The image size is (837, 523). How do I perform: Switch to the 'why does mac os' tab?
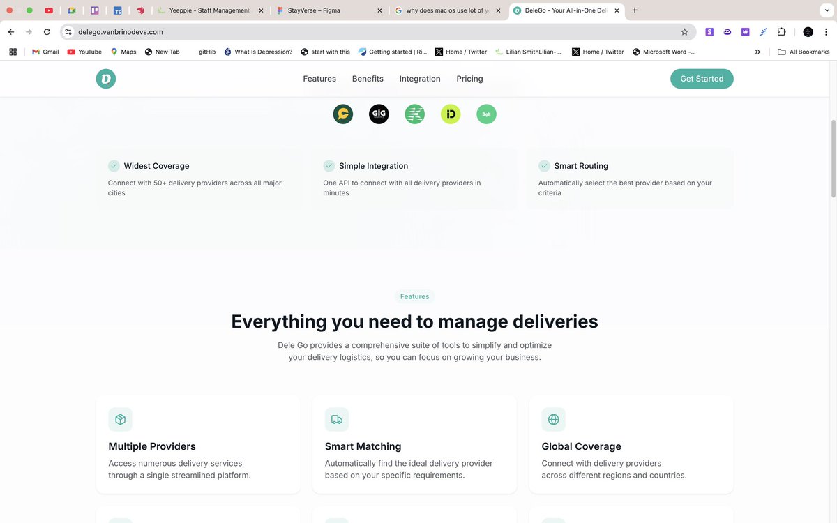pyautogui.click(x=448, y=10)
